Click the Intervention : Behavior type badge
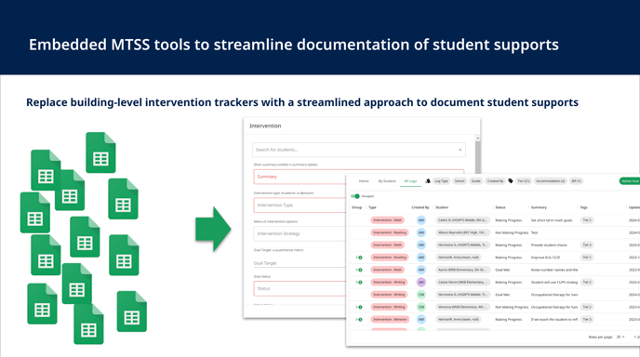 point(390,320)
